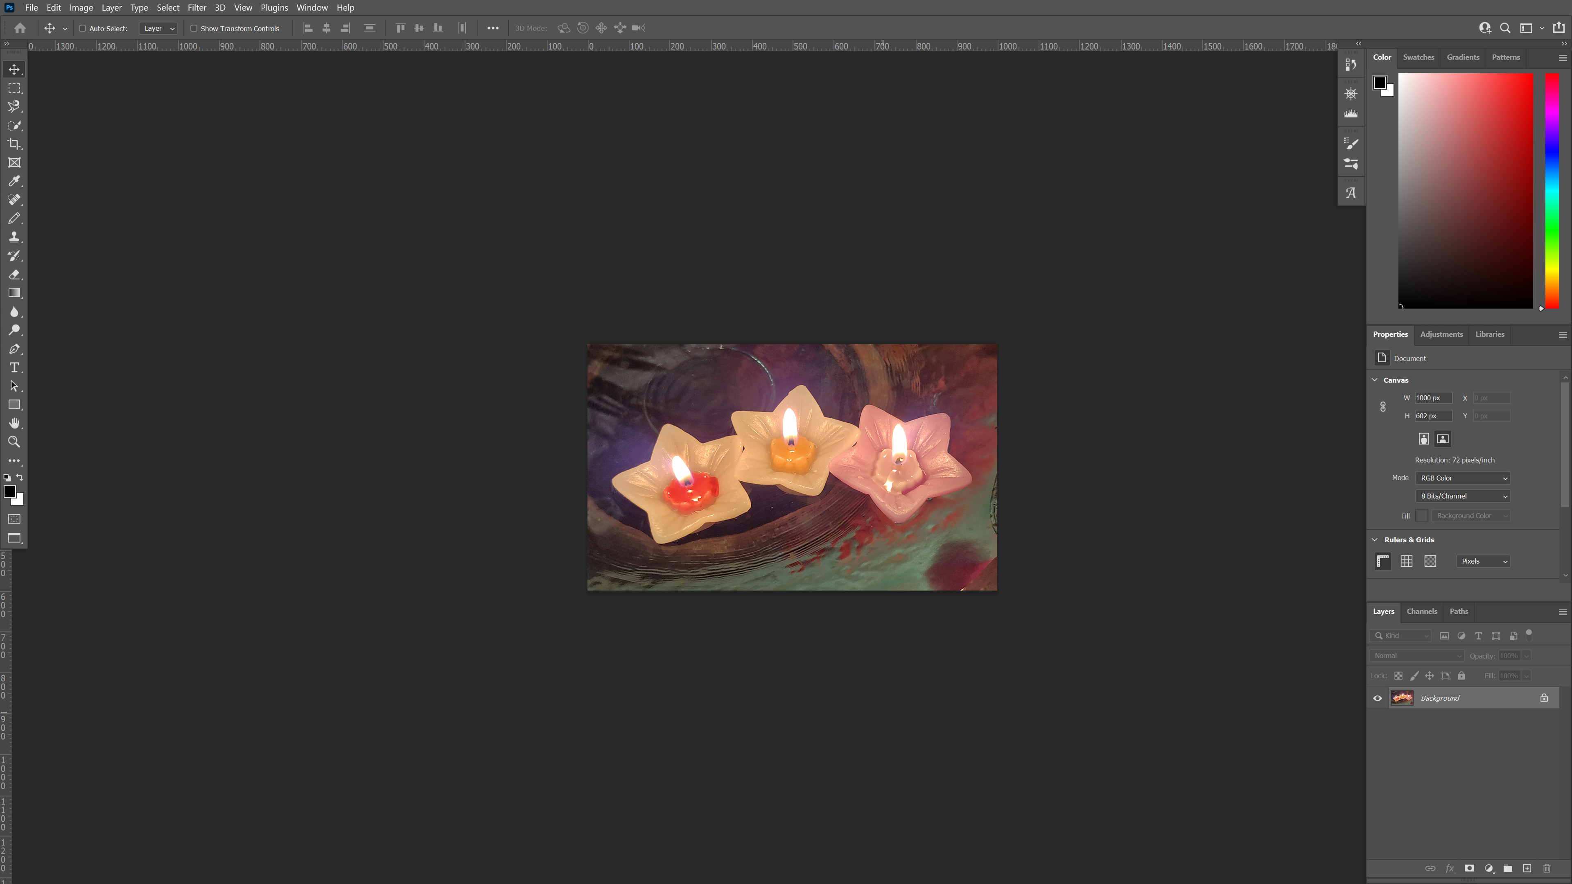
Task: Select the Clone Stamp tool
Action: (14, 237)
